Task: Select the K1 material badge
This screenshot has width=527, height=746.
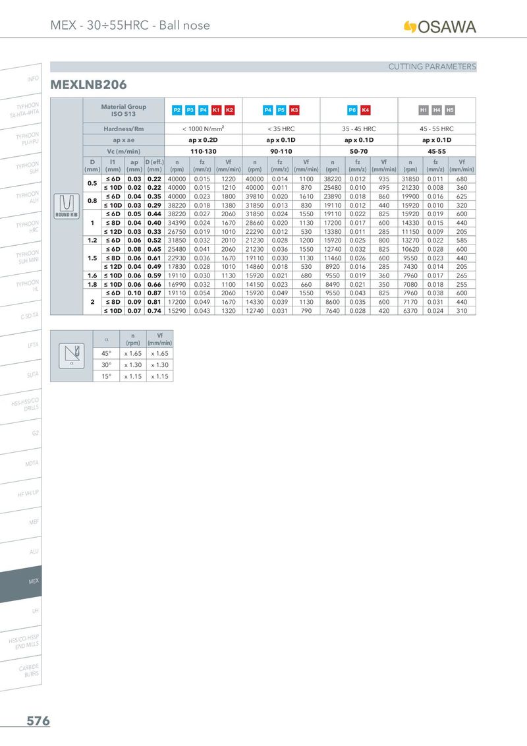Action: (217, 110)
